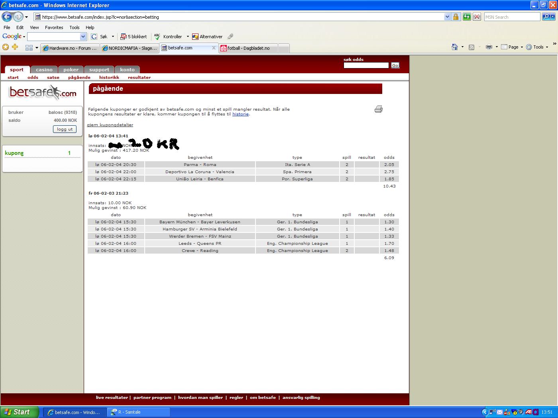
Task: Click the betsafe.com logo
Action: (43, 92)
